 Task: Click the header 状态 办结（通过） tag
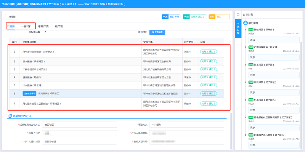point(194,16)
